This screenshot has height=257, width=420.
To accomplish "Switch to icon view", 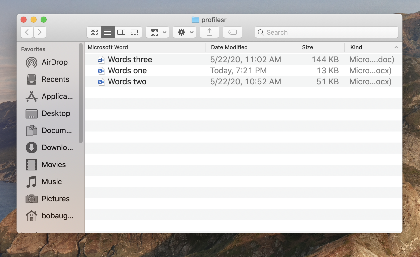I will [x=94, y=32].
